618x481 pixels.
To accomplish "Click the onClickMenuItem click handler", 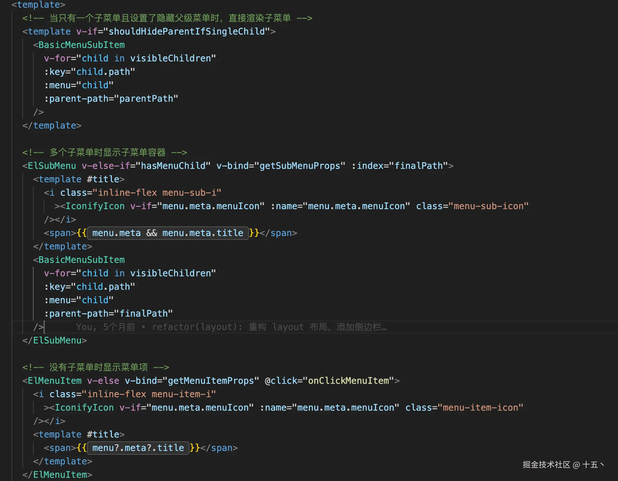I will tap(348, 381).
